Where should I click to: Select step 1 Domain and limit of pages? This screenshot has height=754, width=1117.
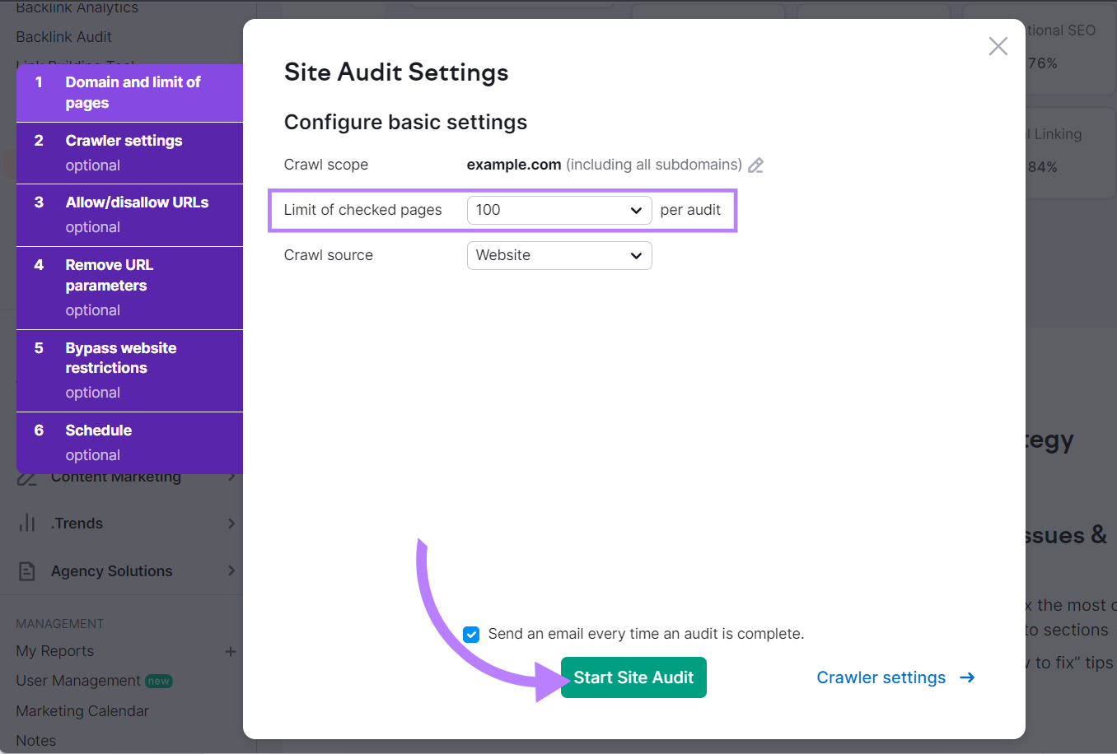[x=129, y=93]
